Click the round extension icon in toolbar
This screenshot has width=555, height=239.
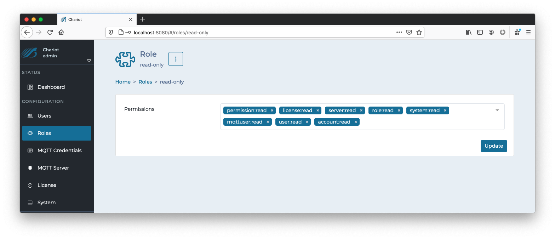(503, 32)
